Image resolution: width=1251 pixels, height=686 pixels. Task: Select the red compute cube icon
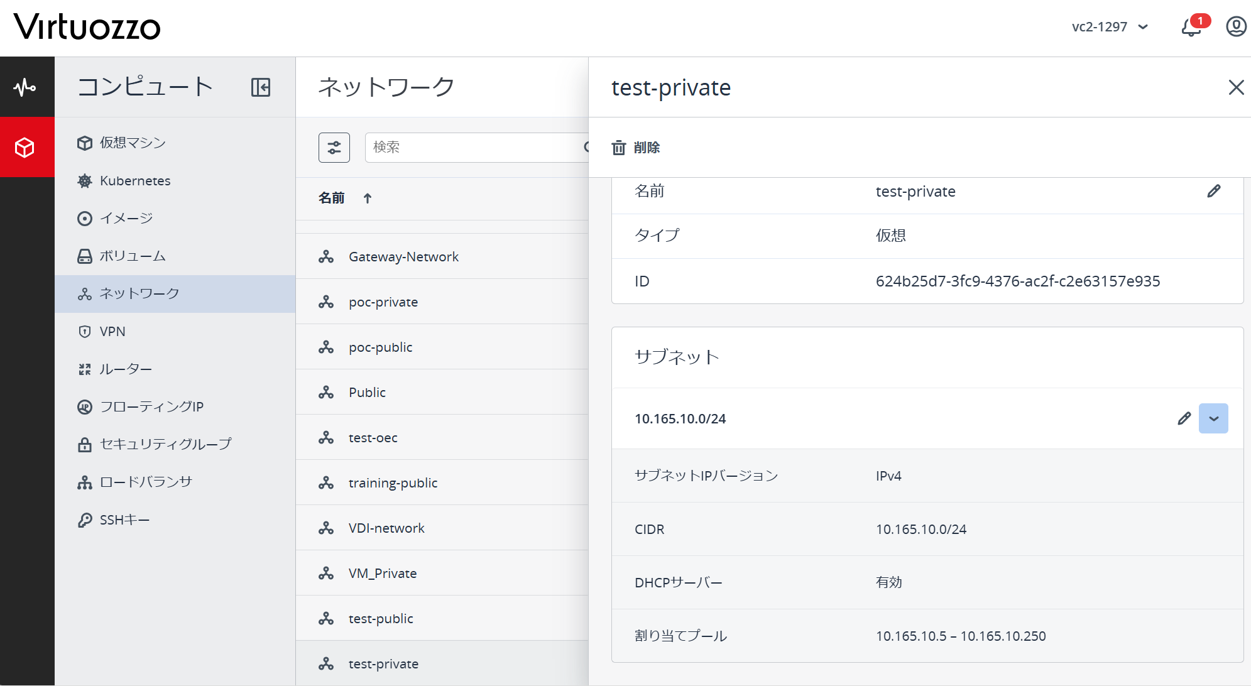pyautogui.click(x=25, y=148)
